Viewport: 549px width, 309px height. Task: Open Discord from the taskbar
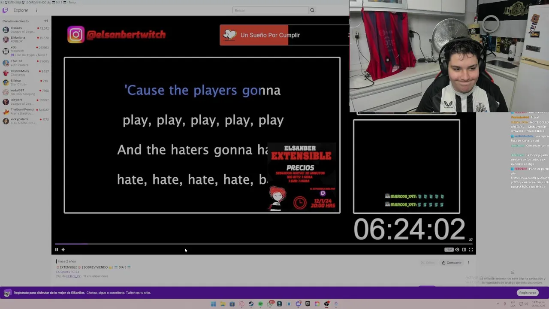point(299,304)
